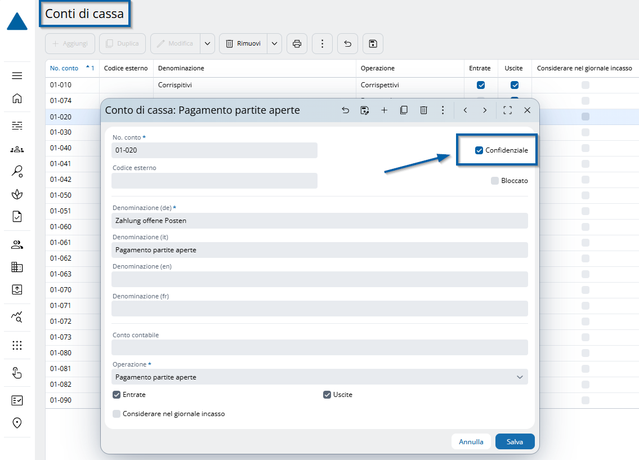Click the print icon in the toolbar
This screenshot has width=639, height=460.
(x=297, y=44)
